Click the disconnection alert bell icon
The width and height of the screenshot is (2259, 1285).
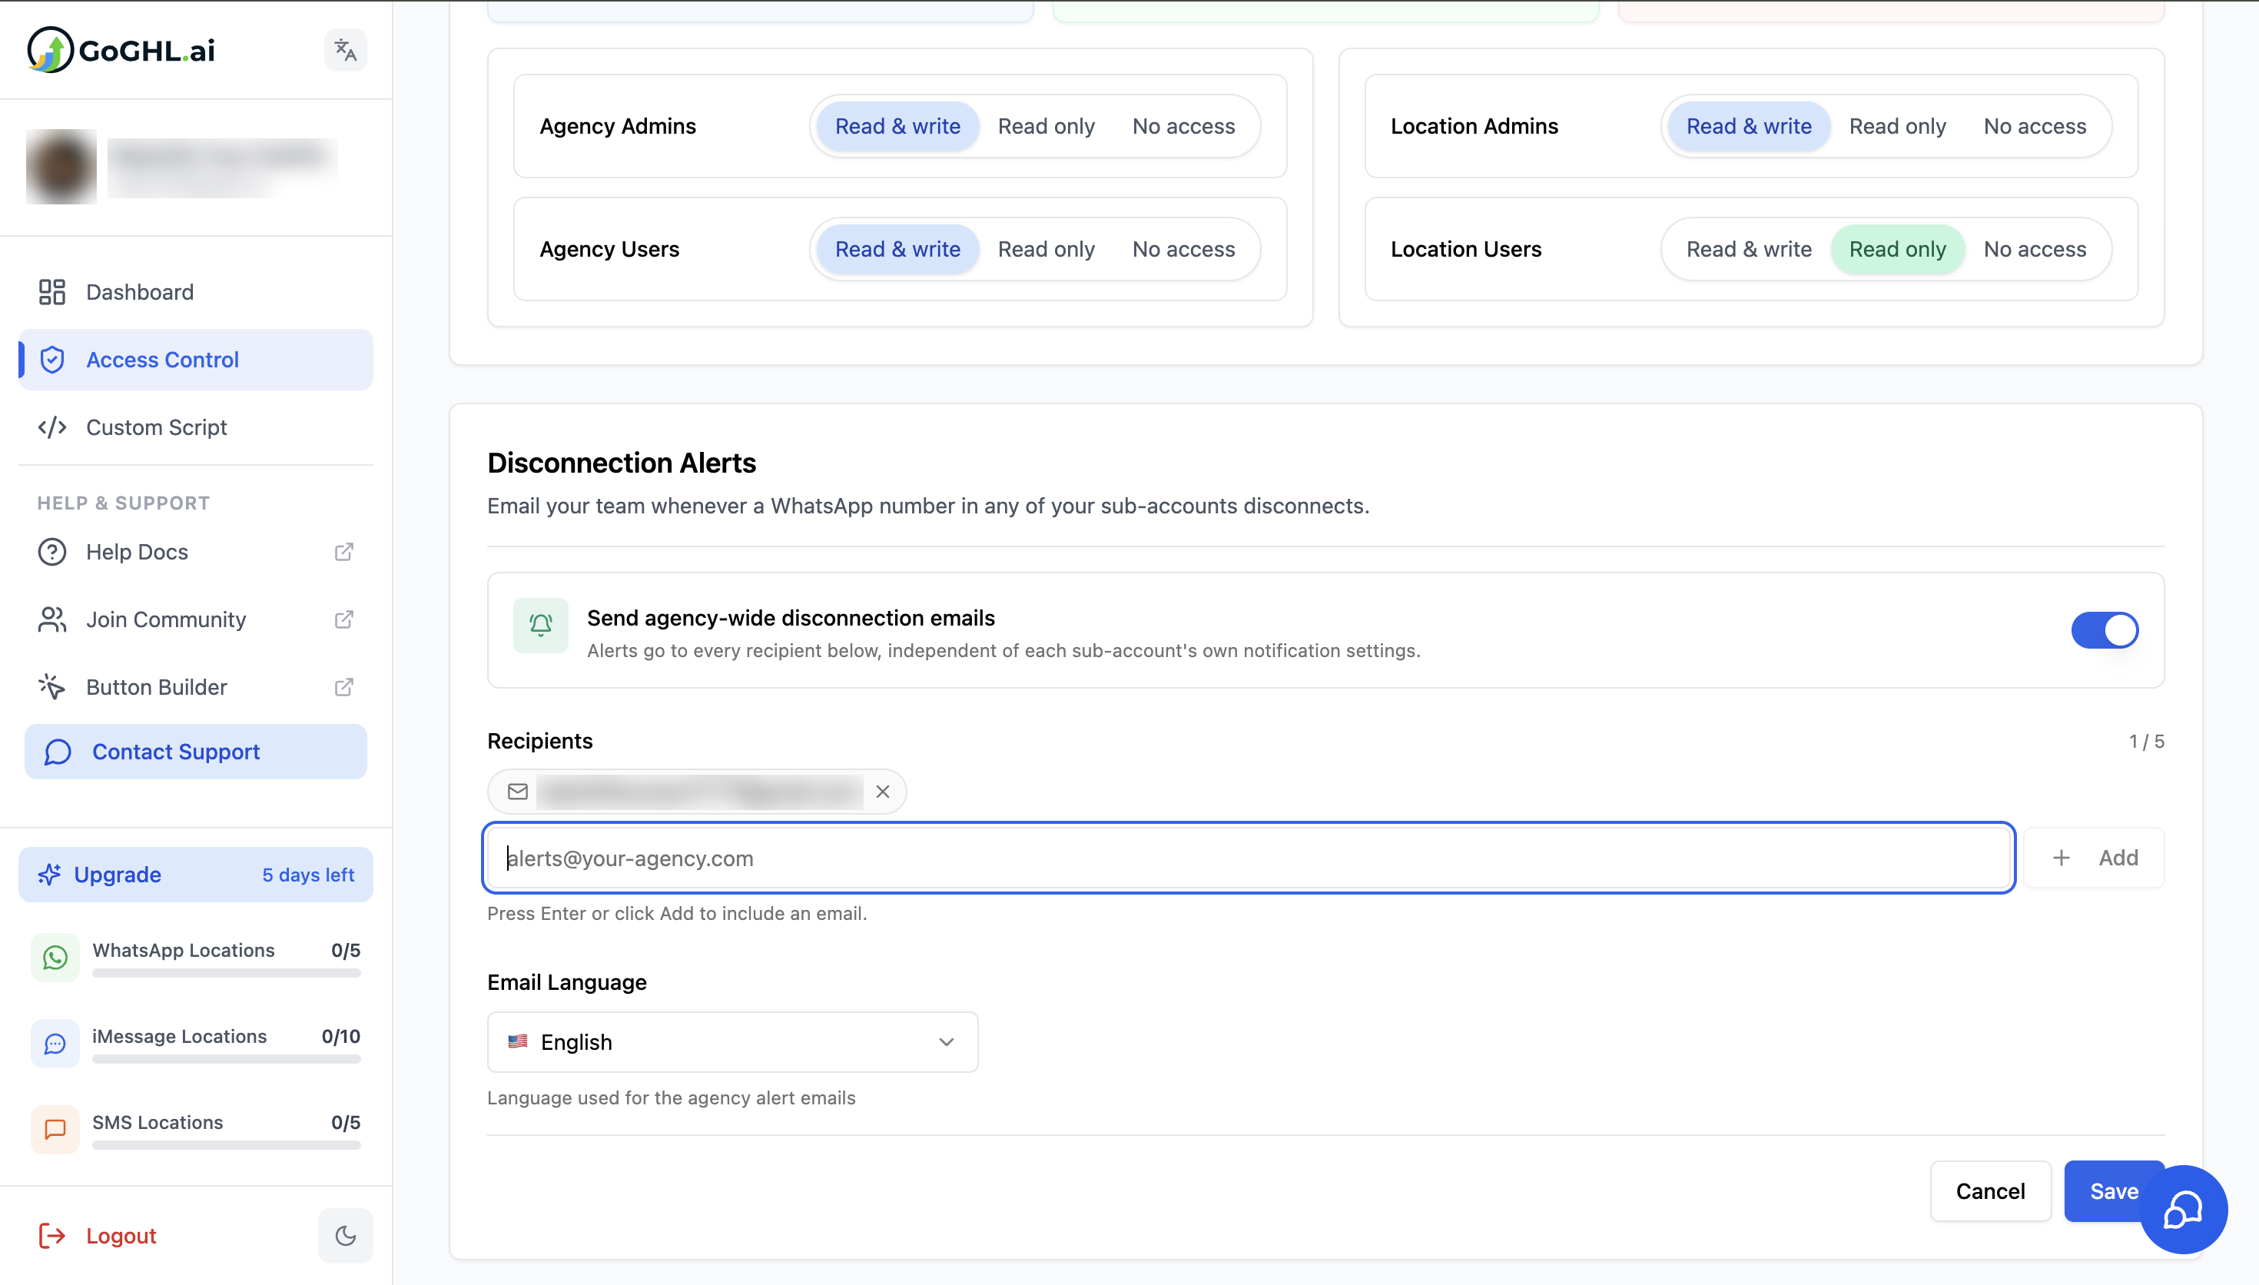541,626
